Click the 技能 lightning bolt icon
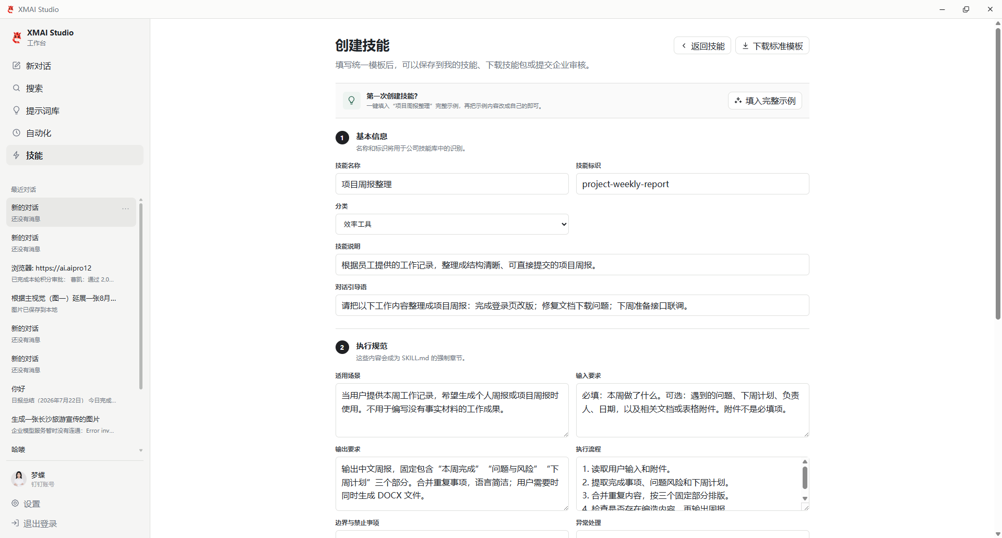This screenshot has height=538, width=1002. [x=17, y=155]
